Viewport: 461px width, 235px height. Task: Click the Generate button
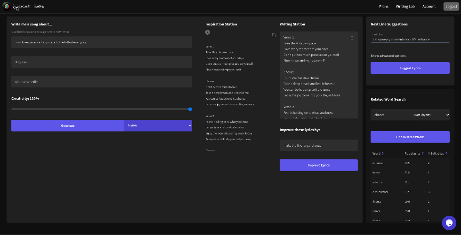pyautogui.click(x=68, y=125)
